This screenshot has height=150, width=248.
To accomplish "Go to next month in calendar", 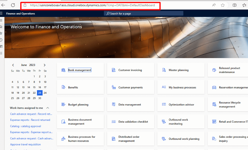I will [45, 65].
